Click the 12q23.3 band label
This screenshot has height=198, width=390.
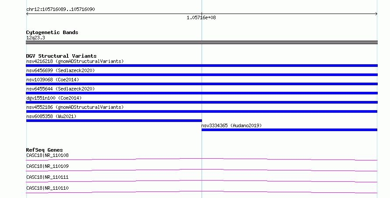[35, 38]
